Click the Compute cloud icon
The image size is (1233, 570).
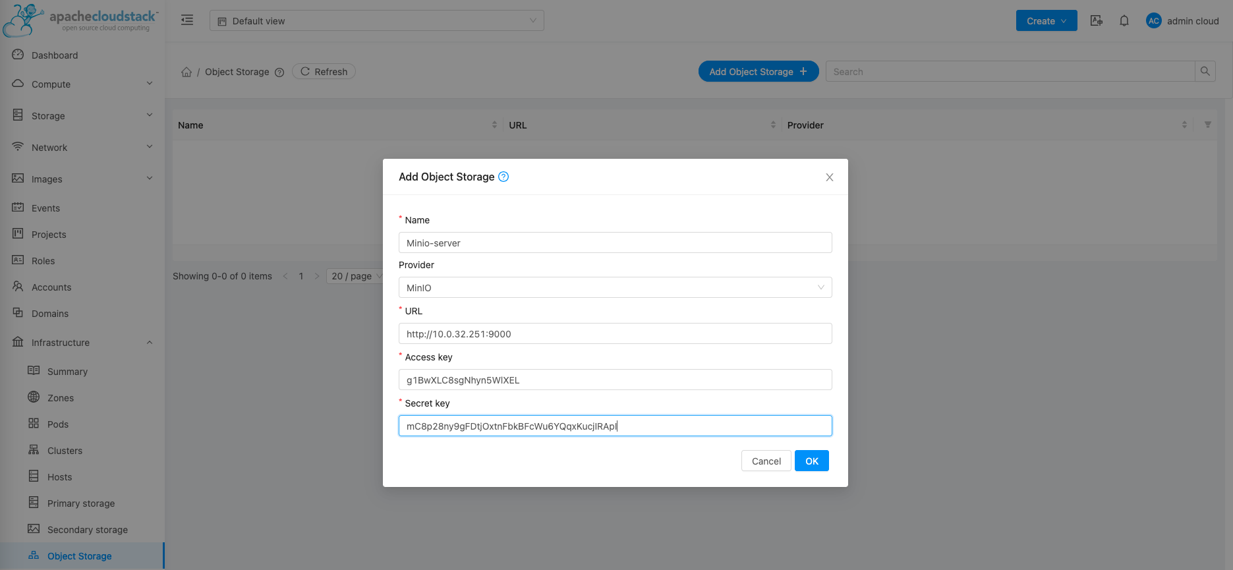click(x=18, y=84)
